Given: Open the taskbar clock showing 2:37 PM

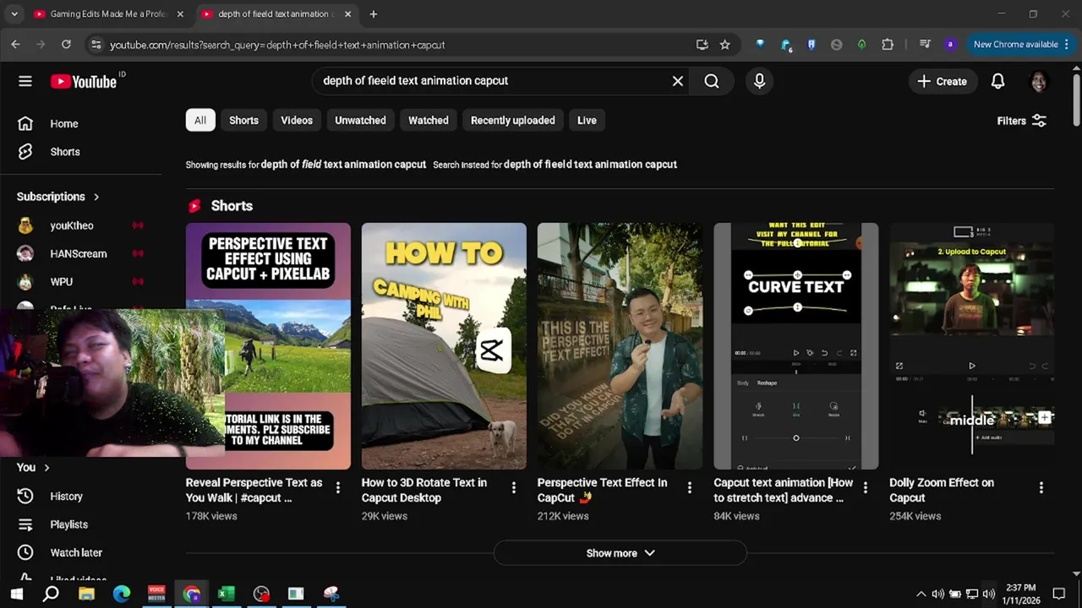Looking at the screenshot, I should pos(1021,594).
